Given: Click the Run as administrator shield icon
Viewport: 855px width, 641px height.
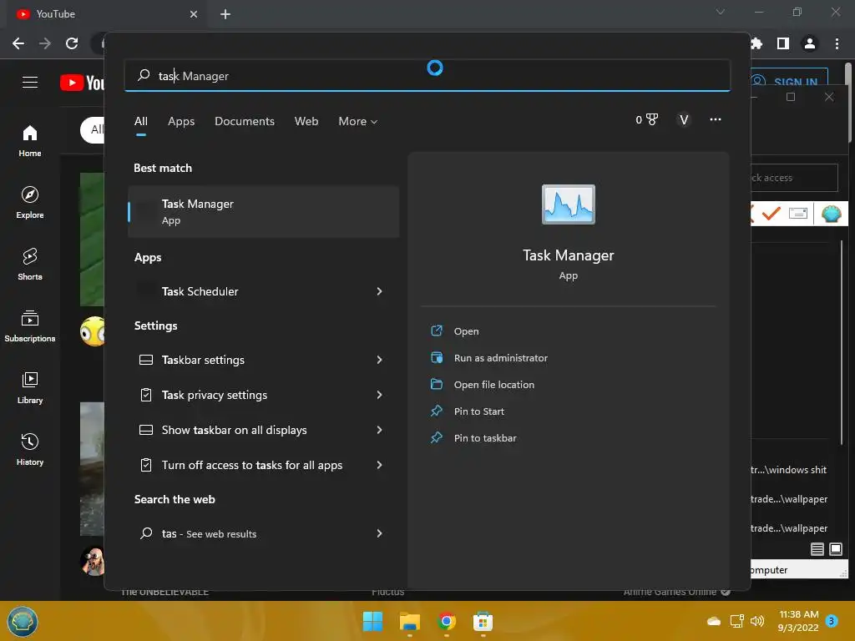Looking at the screenshot, I should [x=436, y=357].
